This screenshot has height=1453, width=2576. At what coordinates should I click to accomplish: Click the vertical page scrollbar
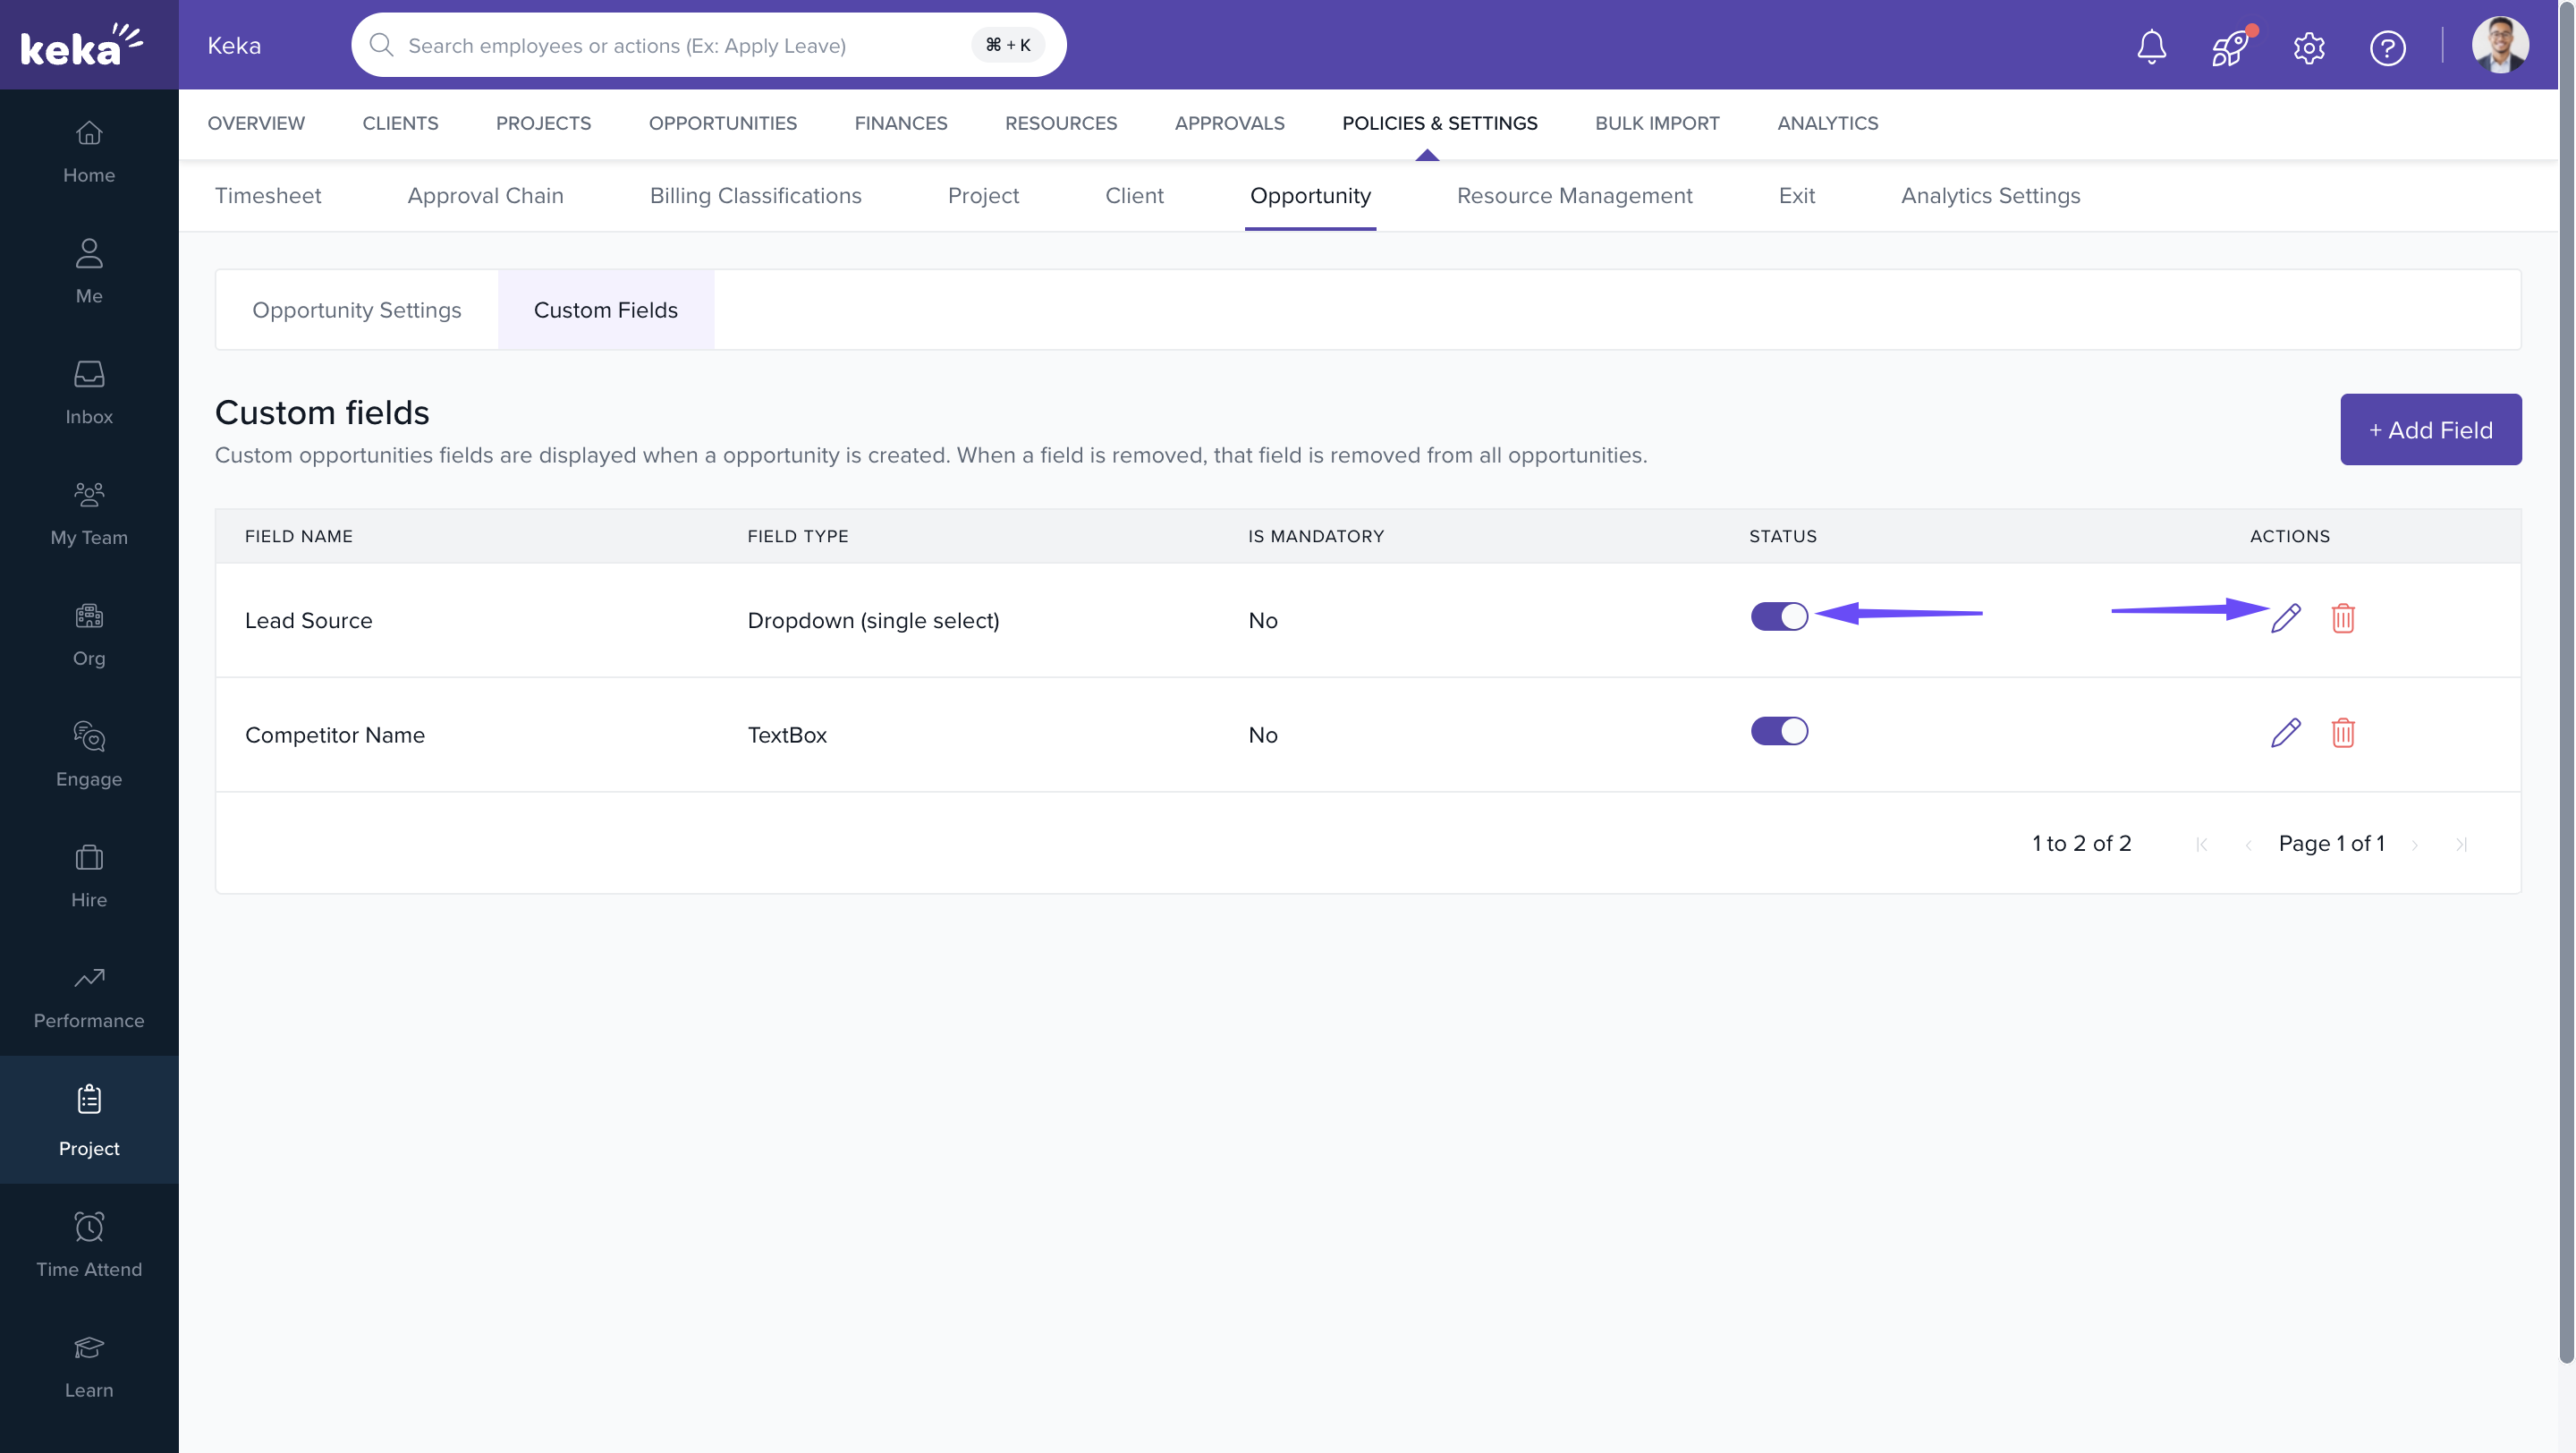tap(2566, 700)
